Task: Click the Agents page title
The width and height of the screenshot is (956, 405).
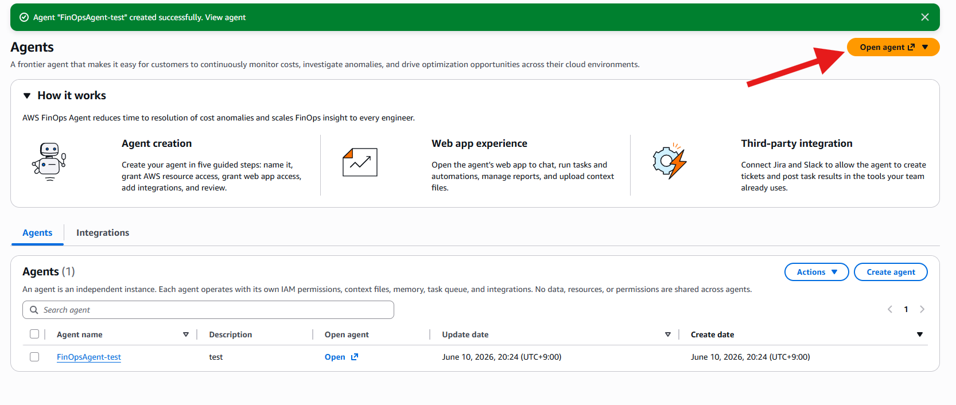Action: click(x=32, y=47)
